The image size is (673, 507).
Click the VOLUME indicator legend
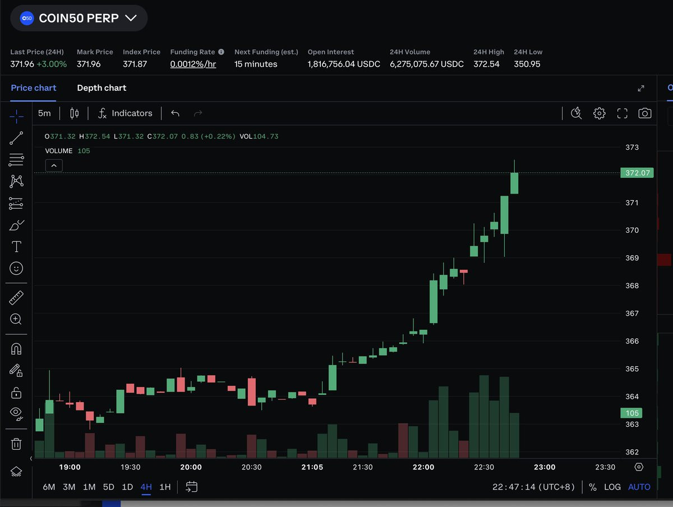pyautogui.click(x=59, y=151)
